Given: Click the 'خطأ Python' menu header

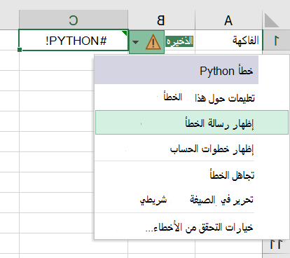Looking at the screenshot, I should point(177,70).
